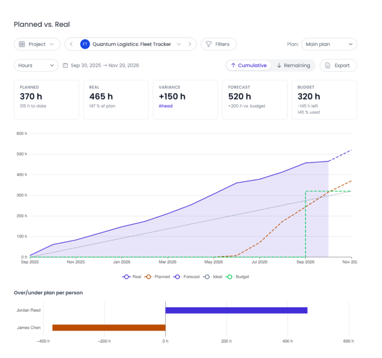382x358 pixels.
Task: Toggle the Real series in chart legend
Action: point(132,277)
